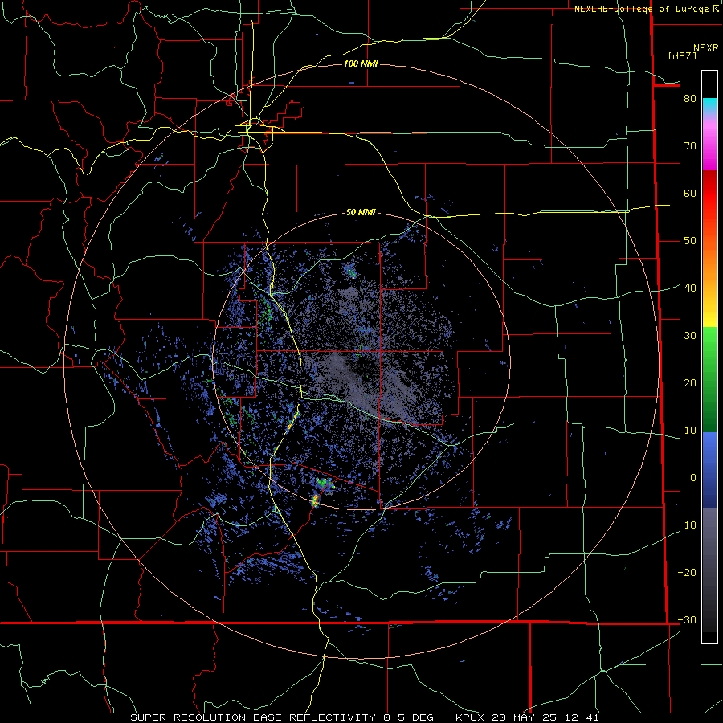The width and height of the screenshot is (723, 723).
Task: Select the 10 value on dBZ scale
Action: click(690, 431)
